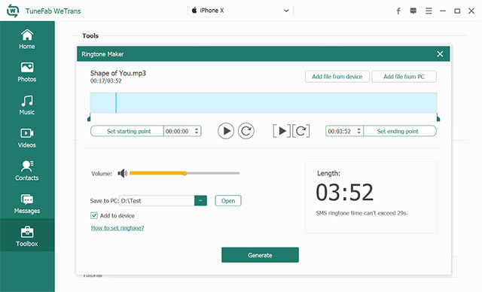This screenshot has height=292, width=482.
Task: Switch to the Videos section
Action: [x=27, y=138]
